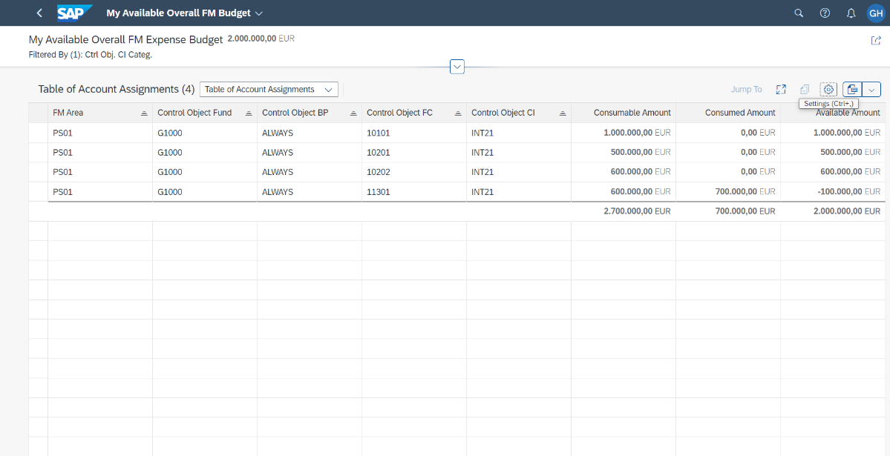Go back using the header back arrow

(39, 13)
